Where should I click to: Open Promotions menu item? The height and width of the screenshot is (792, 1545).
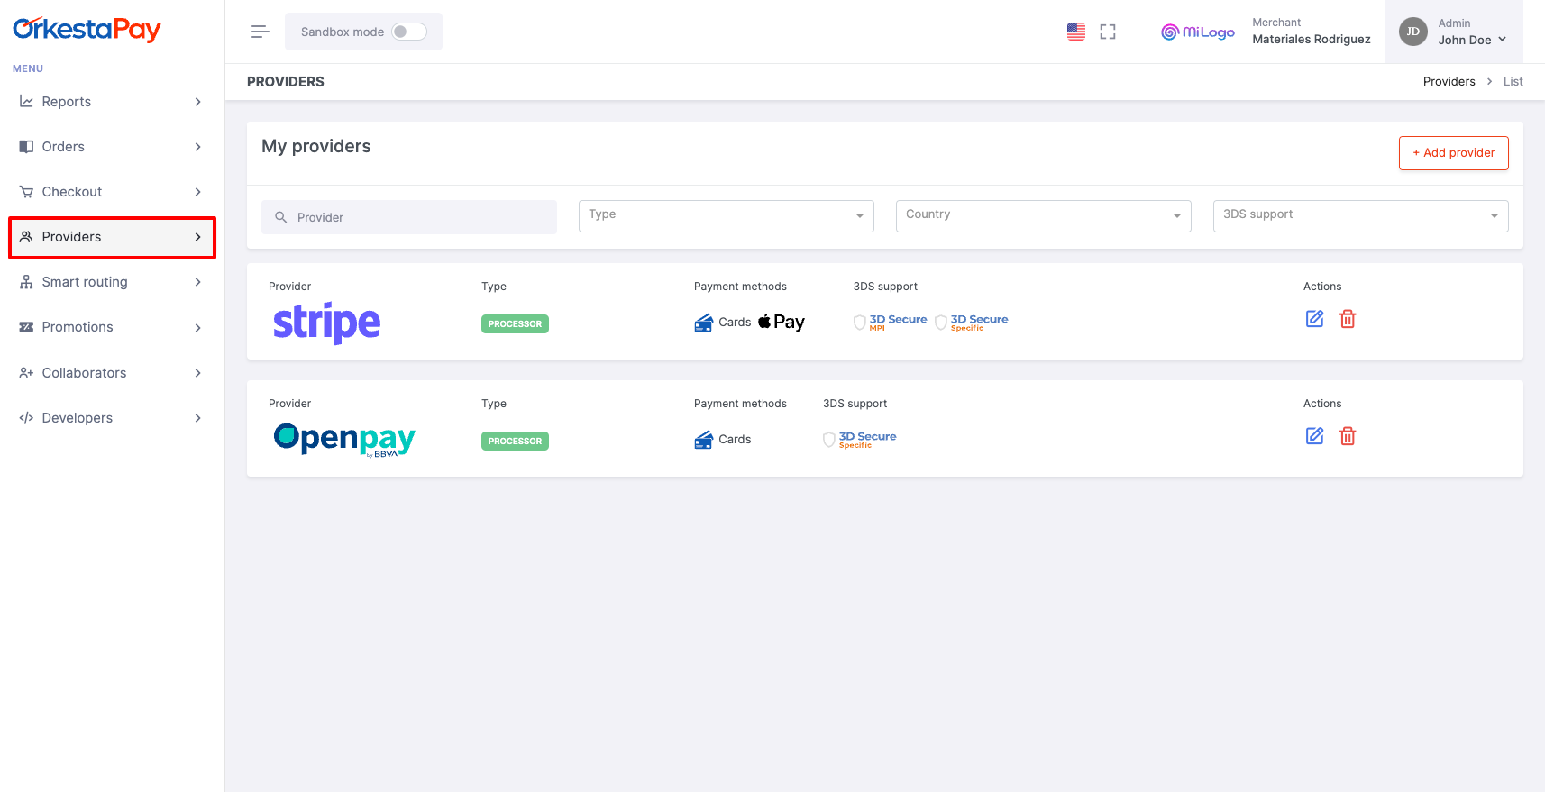pyautogui.click(x=112, y=327)
